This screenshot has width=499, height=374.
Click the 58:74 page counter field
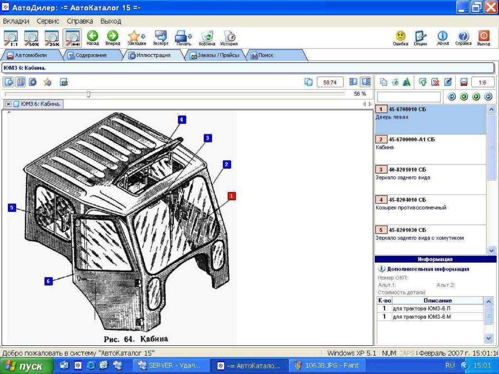(330, 82)
